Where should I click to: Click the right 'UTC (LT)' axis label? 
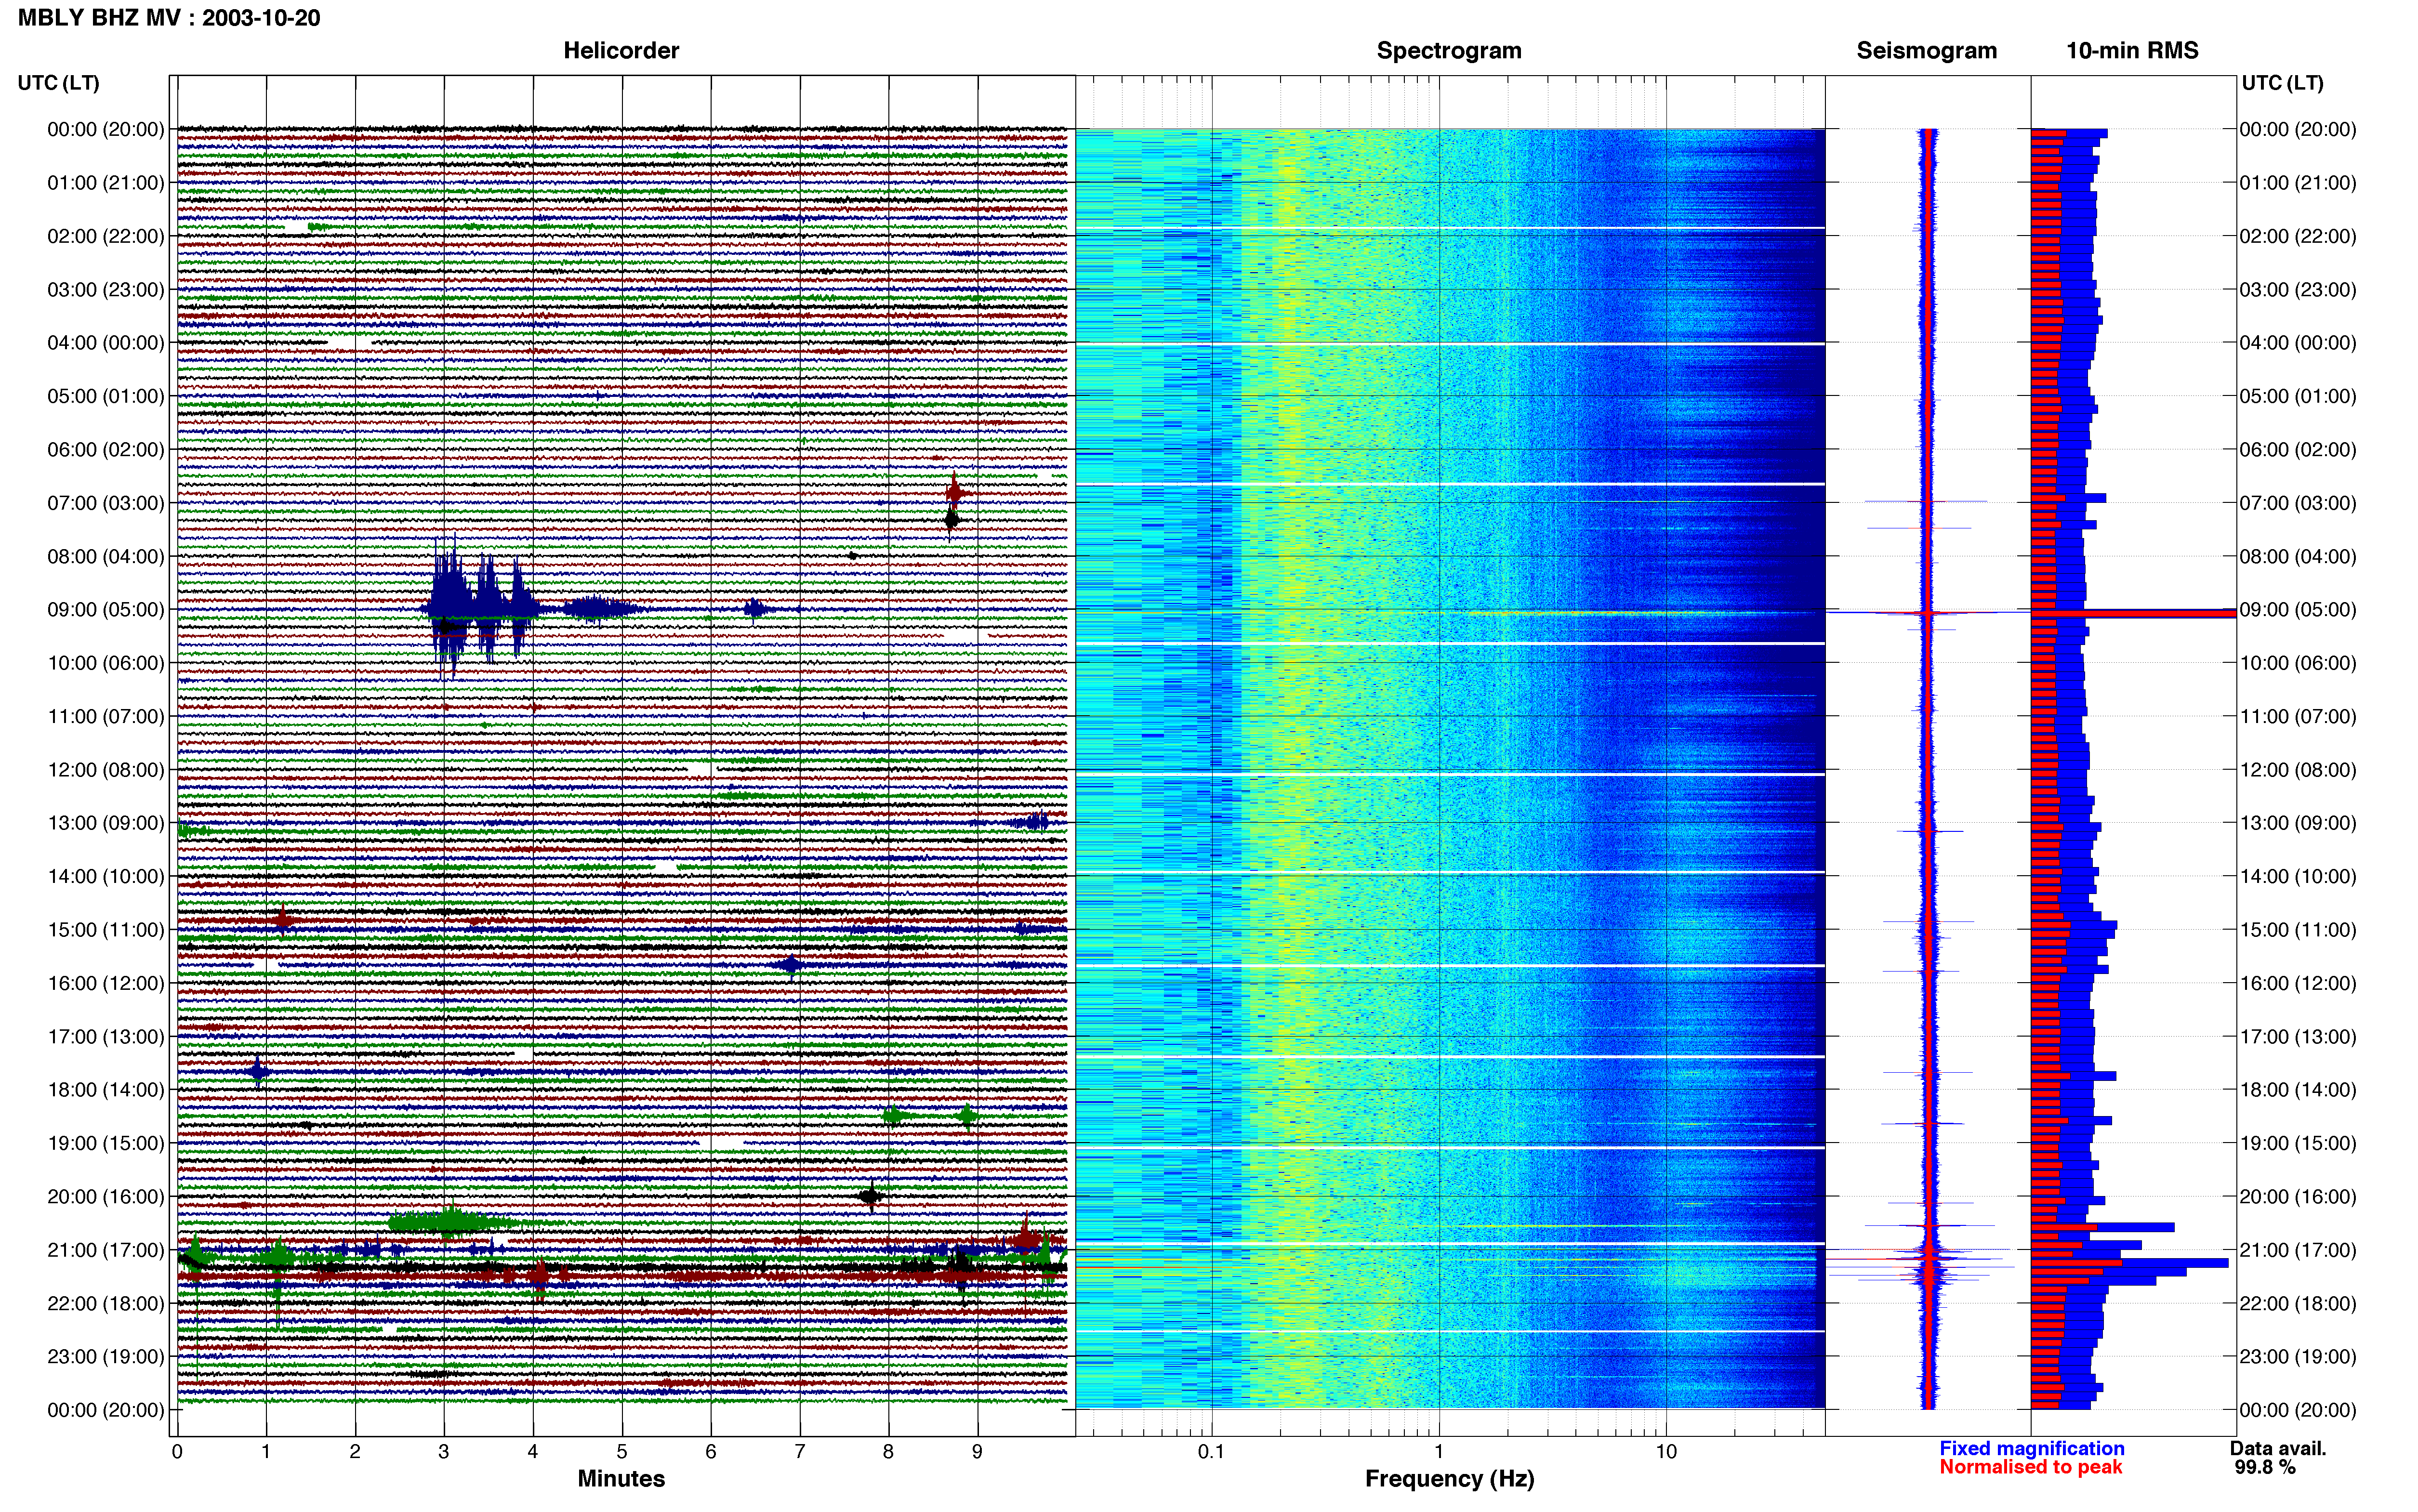coord(2282,82)
